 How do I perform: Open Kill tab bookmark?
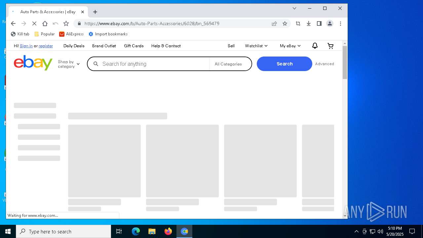point(20,34)
